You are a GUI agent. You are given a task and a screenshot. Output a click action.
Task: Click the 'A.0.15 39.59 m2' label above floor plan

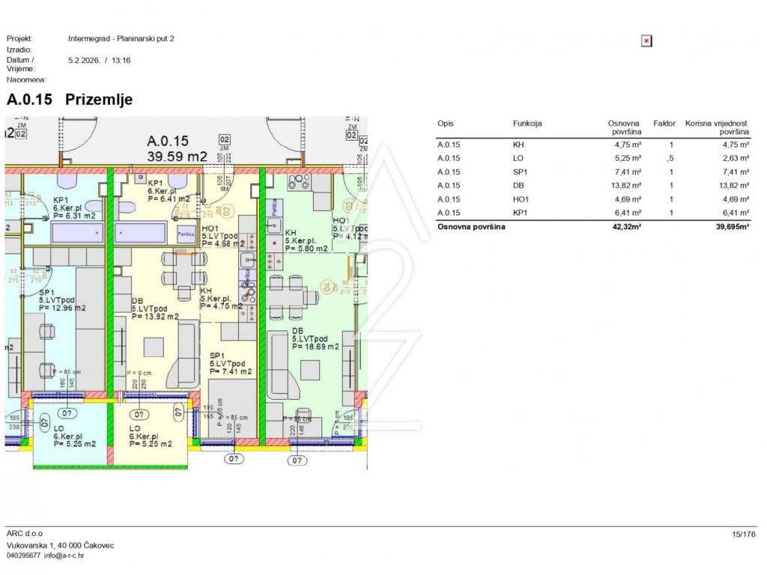point(178,148)
